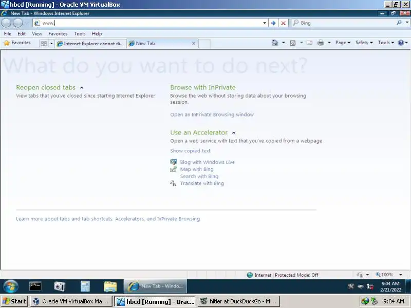Open the Calculator taskbar icon
Image resolution: width=411 pixels, height=308 pixels.
(85, 286)
